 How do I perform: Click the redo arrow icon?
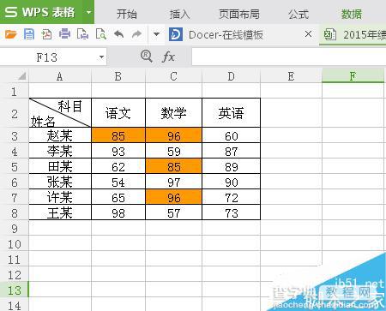tap(137, 34)
